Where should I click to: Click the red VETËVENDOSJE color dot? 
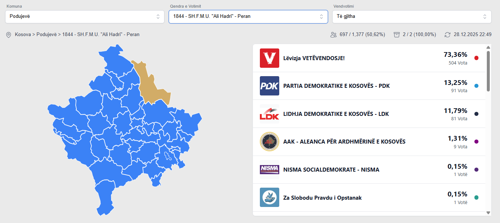pyautogui.click(x=476, y=58)
